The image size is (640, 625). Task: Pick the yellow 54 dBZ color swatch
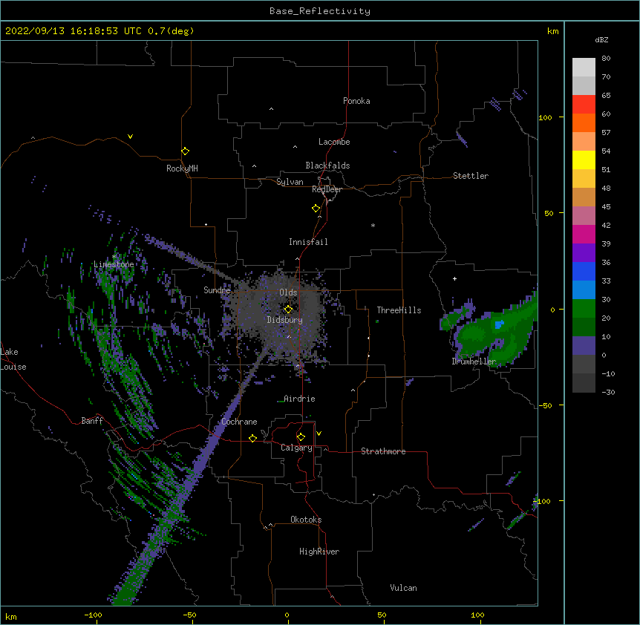pos(584,160)
